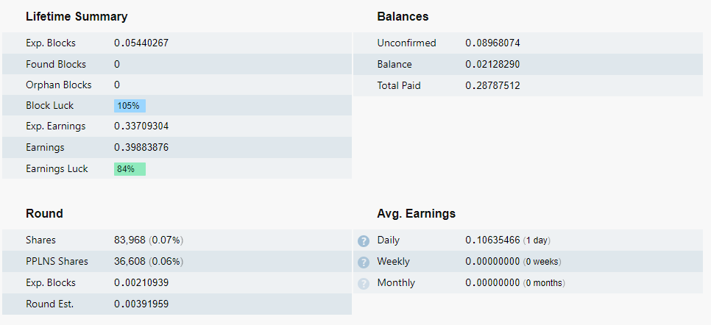Click the Exp. Earnings value 0.33709304
Image resolution: width=711 pixels, height=325 pixels.
(x=141, y=126)
